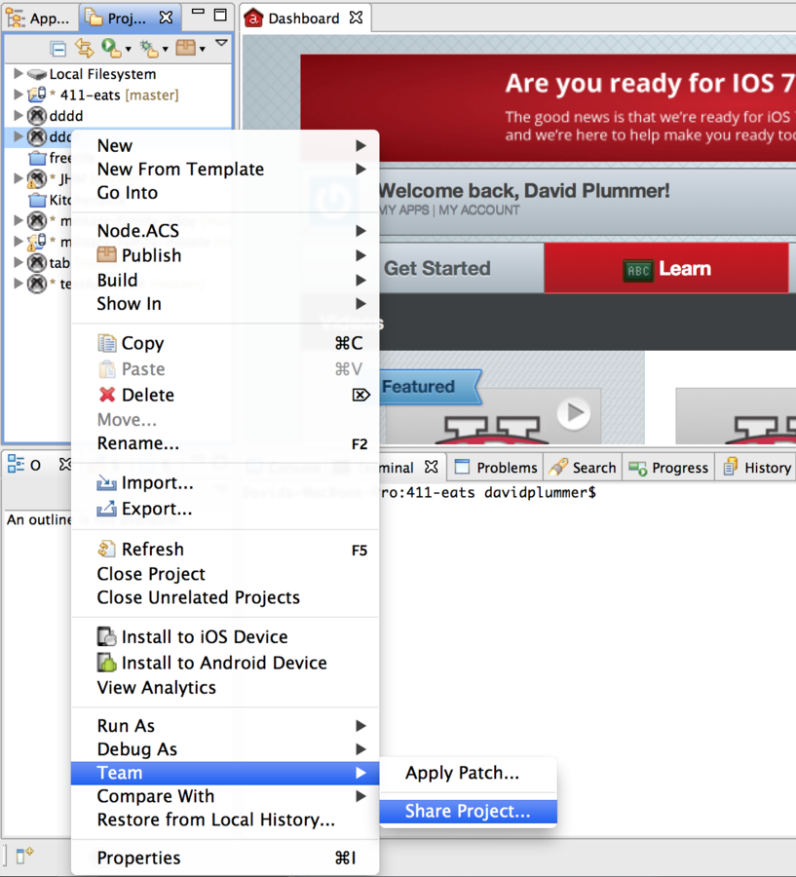This screenshot has width=796, height=877.
Task: Open New From Template submenu
Action: [x=225, y=169]
